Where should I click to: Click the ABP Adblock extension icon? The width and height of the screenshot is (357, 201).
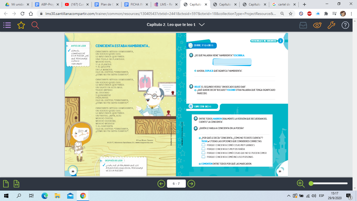pyautogui.click(x=309, y=14)
